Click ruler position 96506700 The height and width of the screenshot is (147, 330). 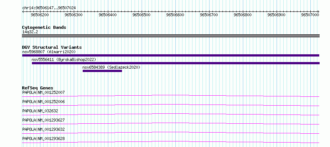pyautogui.click(x=209, y=15)
